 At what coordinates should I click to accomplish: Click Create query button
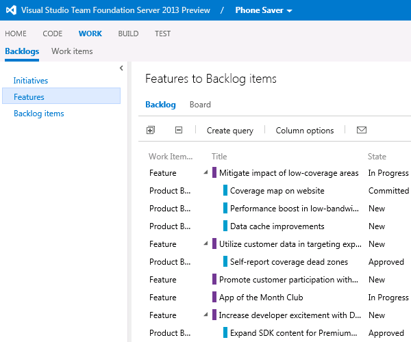[229, 131]
